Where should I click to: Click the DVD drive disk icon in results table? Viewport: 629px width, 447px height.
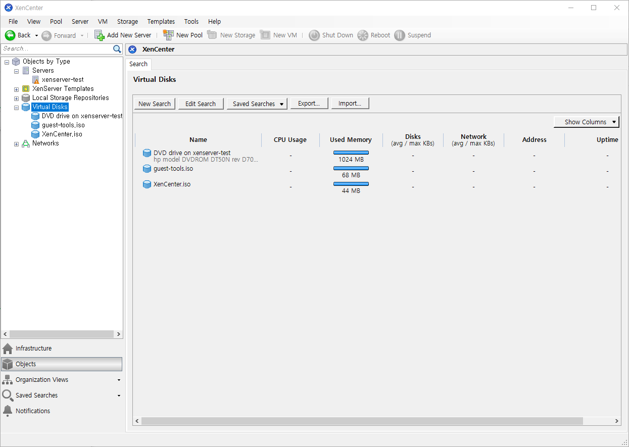[147, 153]
